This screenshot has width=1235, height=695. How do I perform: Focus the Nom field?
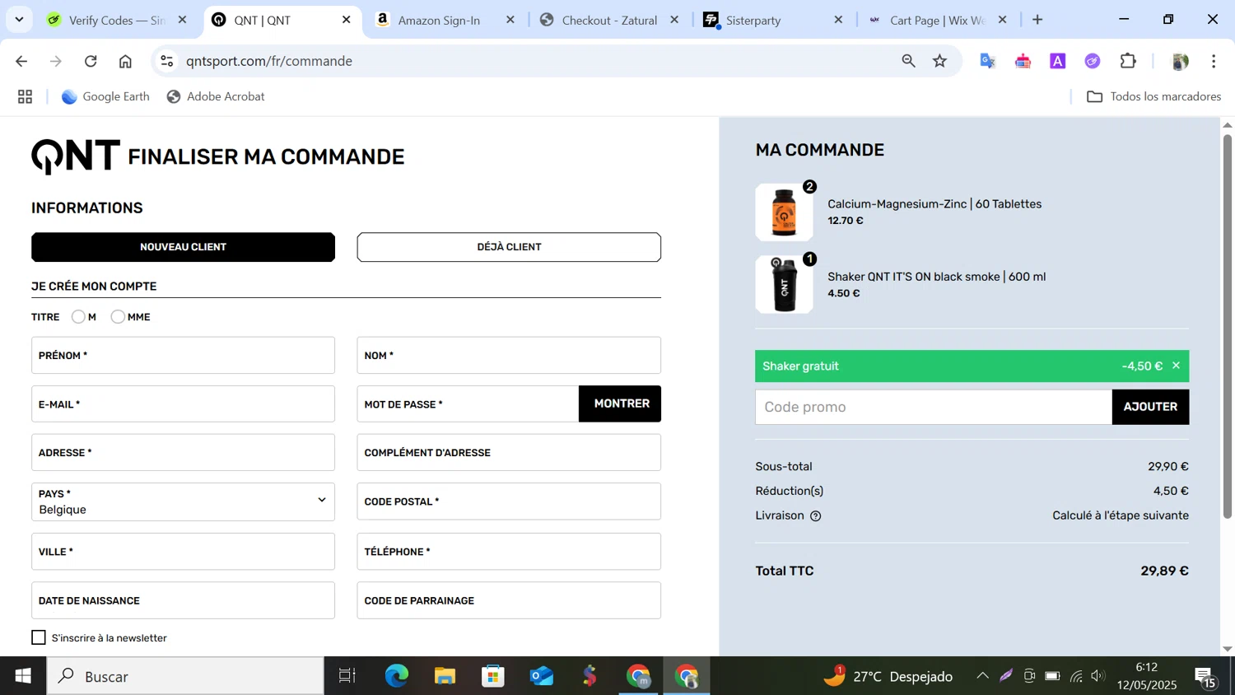click(509, 356)
